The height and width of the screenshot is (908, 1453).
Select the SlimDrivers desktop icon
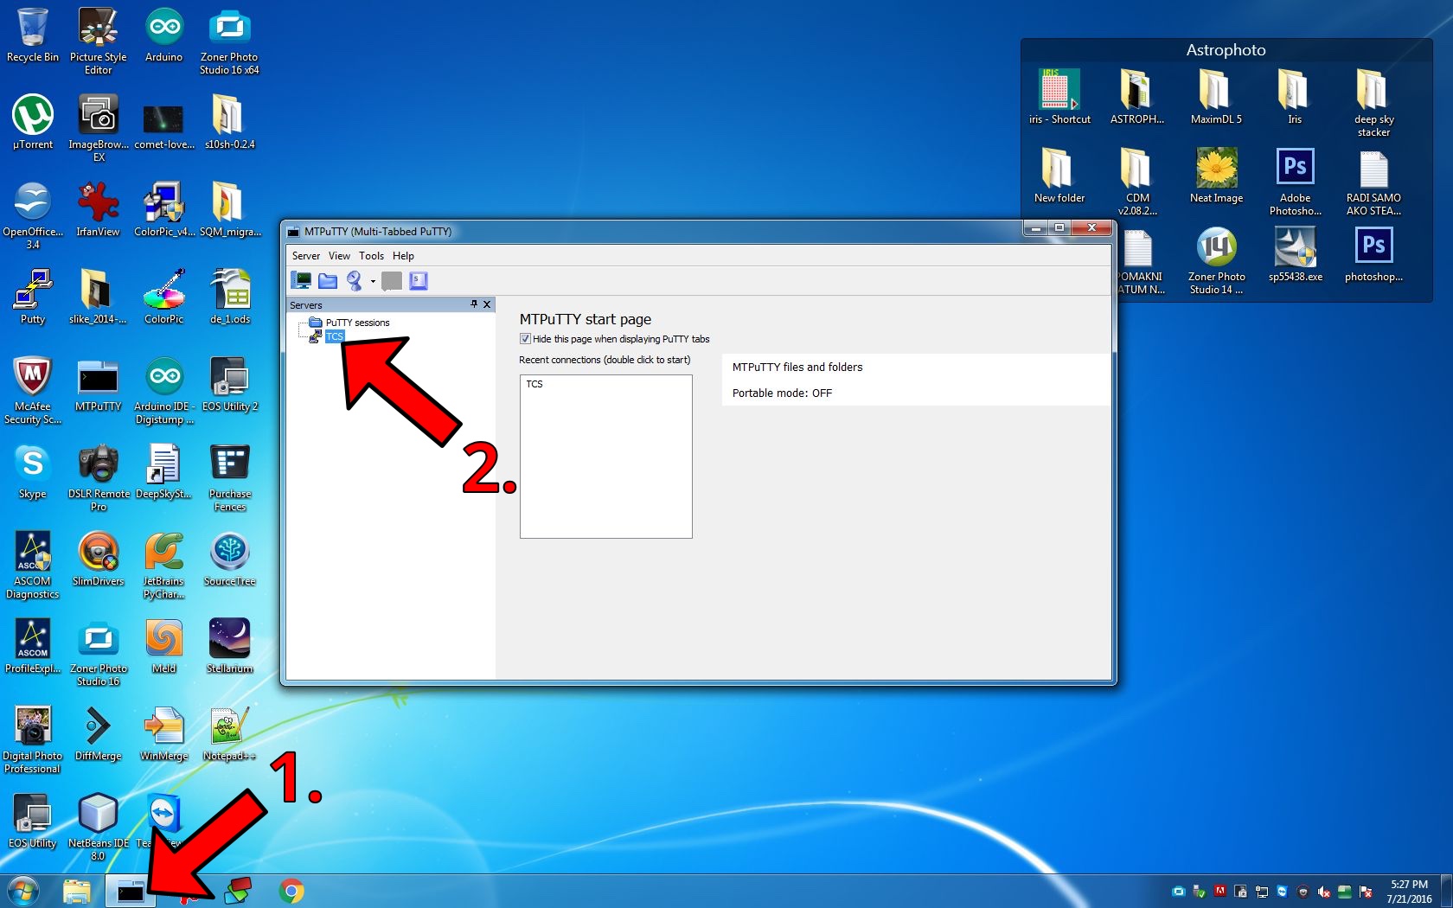coord(98,560)
